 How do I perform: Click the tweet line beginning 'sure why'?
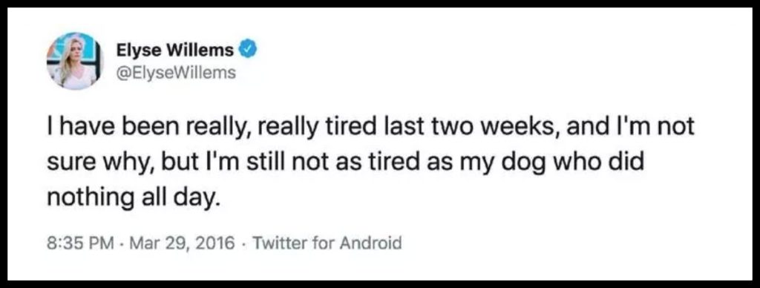(x=346, y=163)
